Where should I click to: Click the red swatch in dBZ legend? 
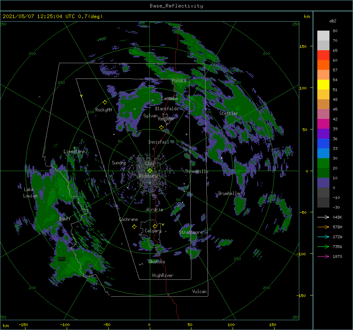coord(323,55)
